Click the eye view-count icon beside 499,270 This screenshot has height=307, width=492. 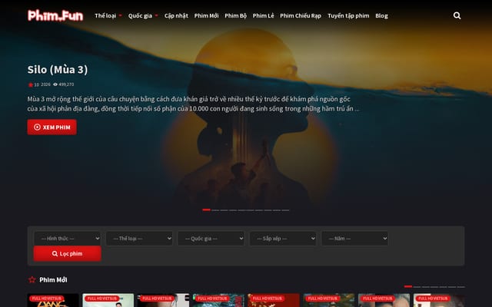point(55,84)
